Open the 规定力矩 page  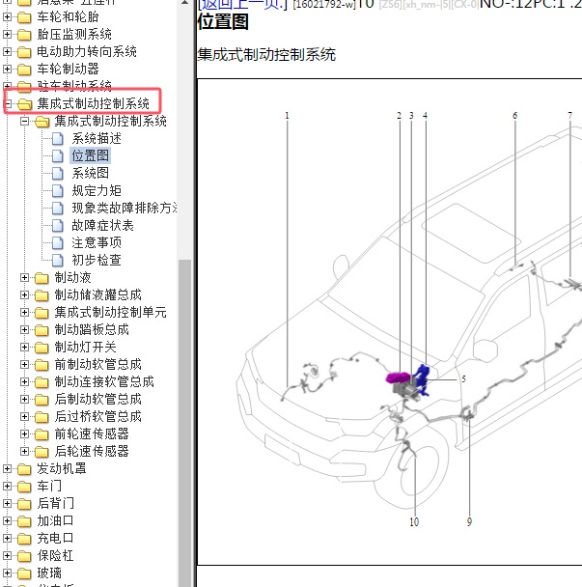point(97,190)
